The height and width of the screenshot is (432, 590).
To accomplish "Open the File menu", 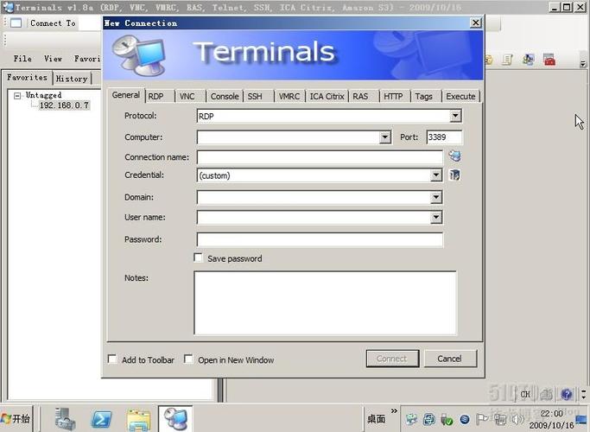I will (22, 59).
